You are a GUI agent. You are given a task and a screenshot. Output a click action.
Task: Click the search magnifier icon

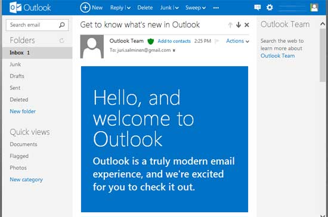click(x=61, y=25)
